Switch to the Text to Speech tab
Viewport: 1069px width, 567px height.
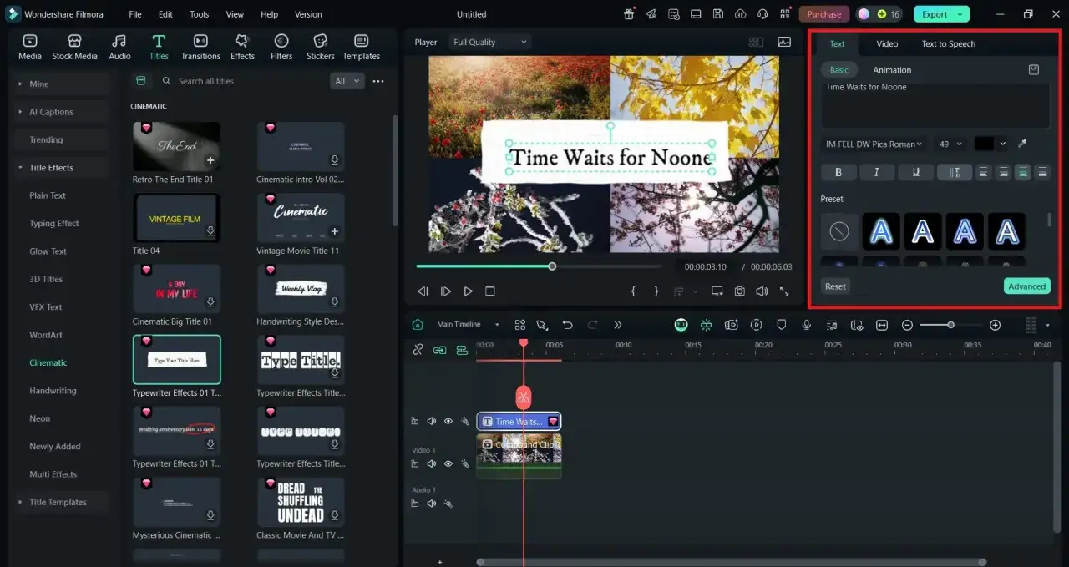pyautogui.click(x=948, y=43)
